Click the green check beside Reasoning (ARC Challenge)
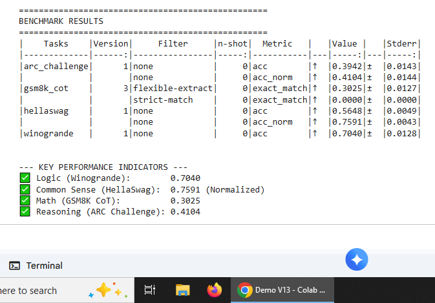Screen dimensions: 435x303 (x=25, y=211)
